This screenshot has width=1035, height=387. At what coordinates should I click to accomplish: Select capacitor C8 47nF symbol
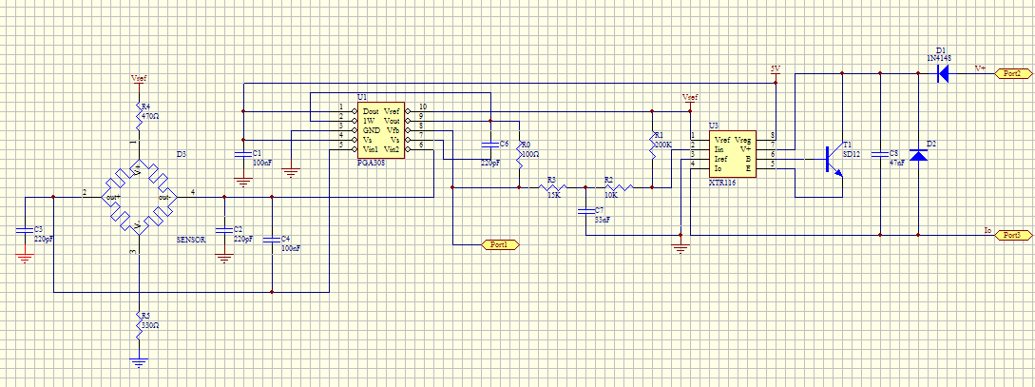click(880, 154)
